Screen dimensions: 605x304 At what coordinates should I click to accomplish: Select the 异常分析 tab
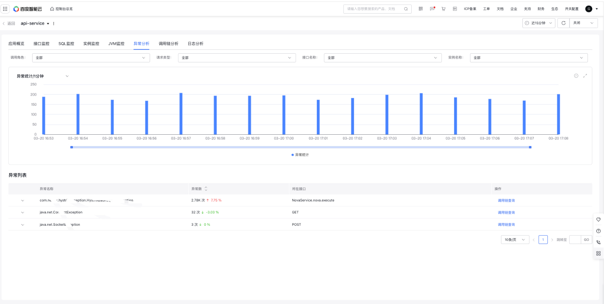point(141,44)
